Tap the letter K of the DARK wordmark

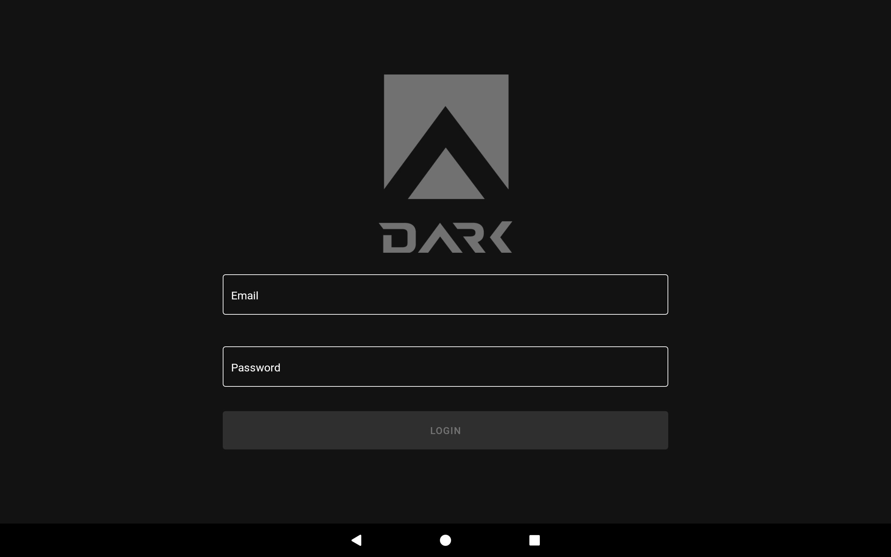pos(501,237)
